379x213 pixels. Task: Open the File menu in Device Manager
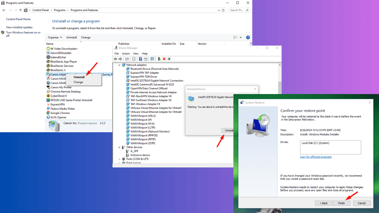tap(117, 54)
